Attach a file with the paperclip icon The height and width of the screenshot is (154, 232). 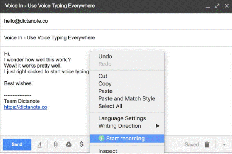click(55, 144)
